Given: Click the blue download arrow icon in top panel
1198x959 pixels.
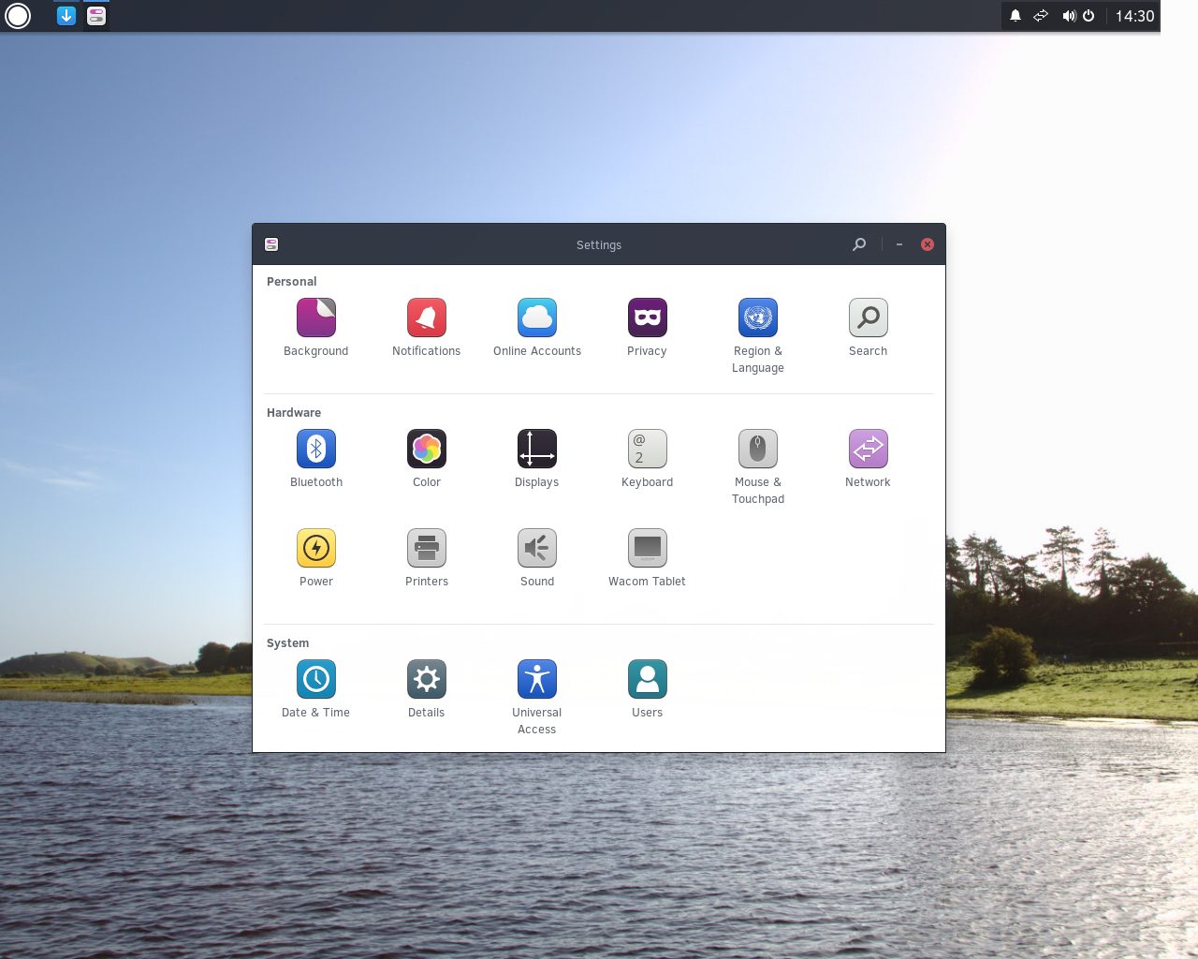Looking at the screenshot, I should [x=66, y=16].
